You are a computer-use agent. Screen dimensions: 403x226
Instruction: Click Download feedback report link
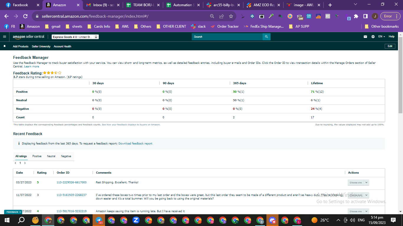click(135, 144)
